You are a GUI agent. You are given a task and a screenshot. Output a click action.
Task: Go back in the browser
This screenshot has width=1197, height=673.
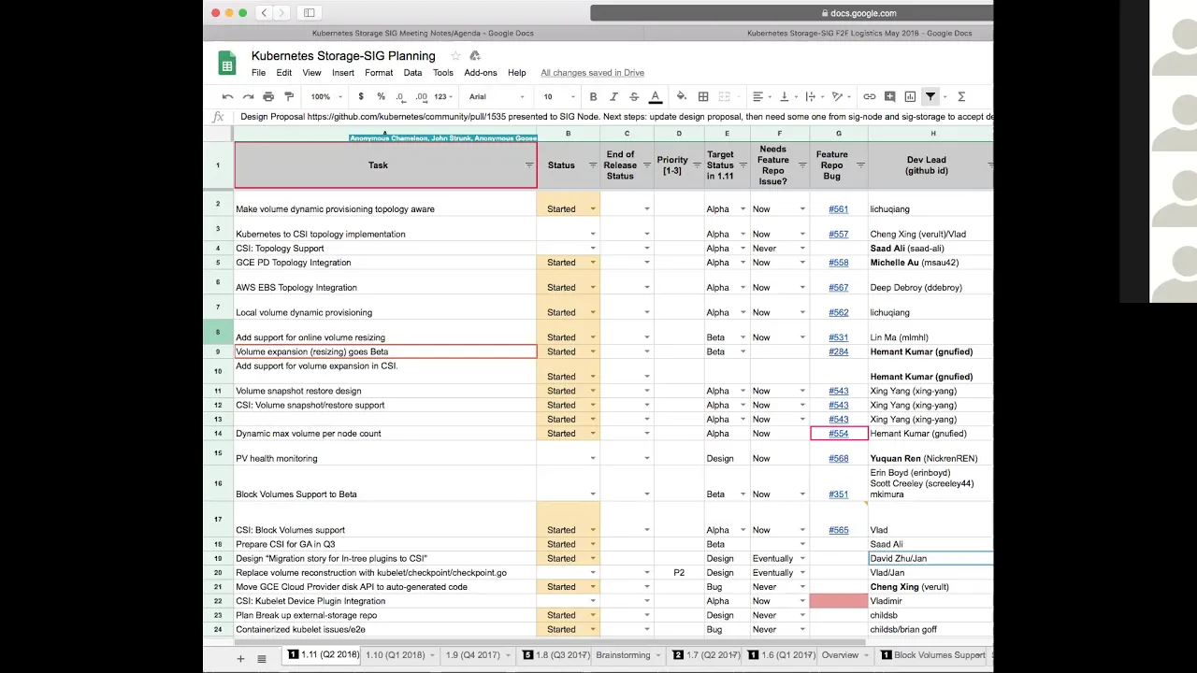tap(265, 13)
